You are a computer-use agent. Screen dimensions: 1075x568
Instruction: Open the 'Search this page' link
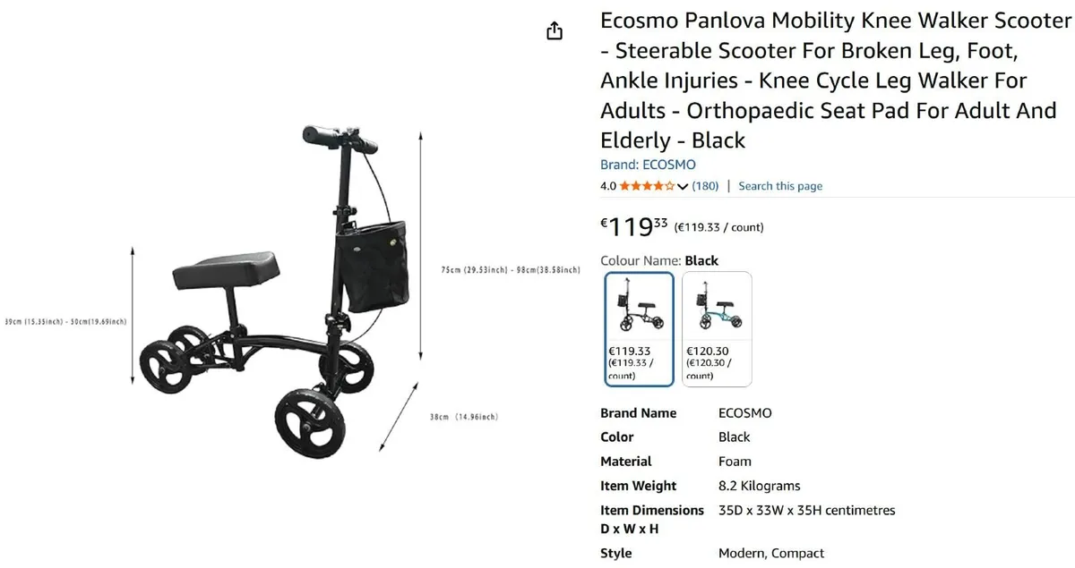779,186
